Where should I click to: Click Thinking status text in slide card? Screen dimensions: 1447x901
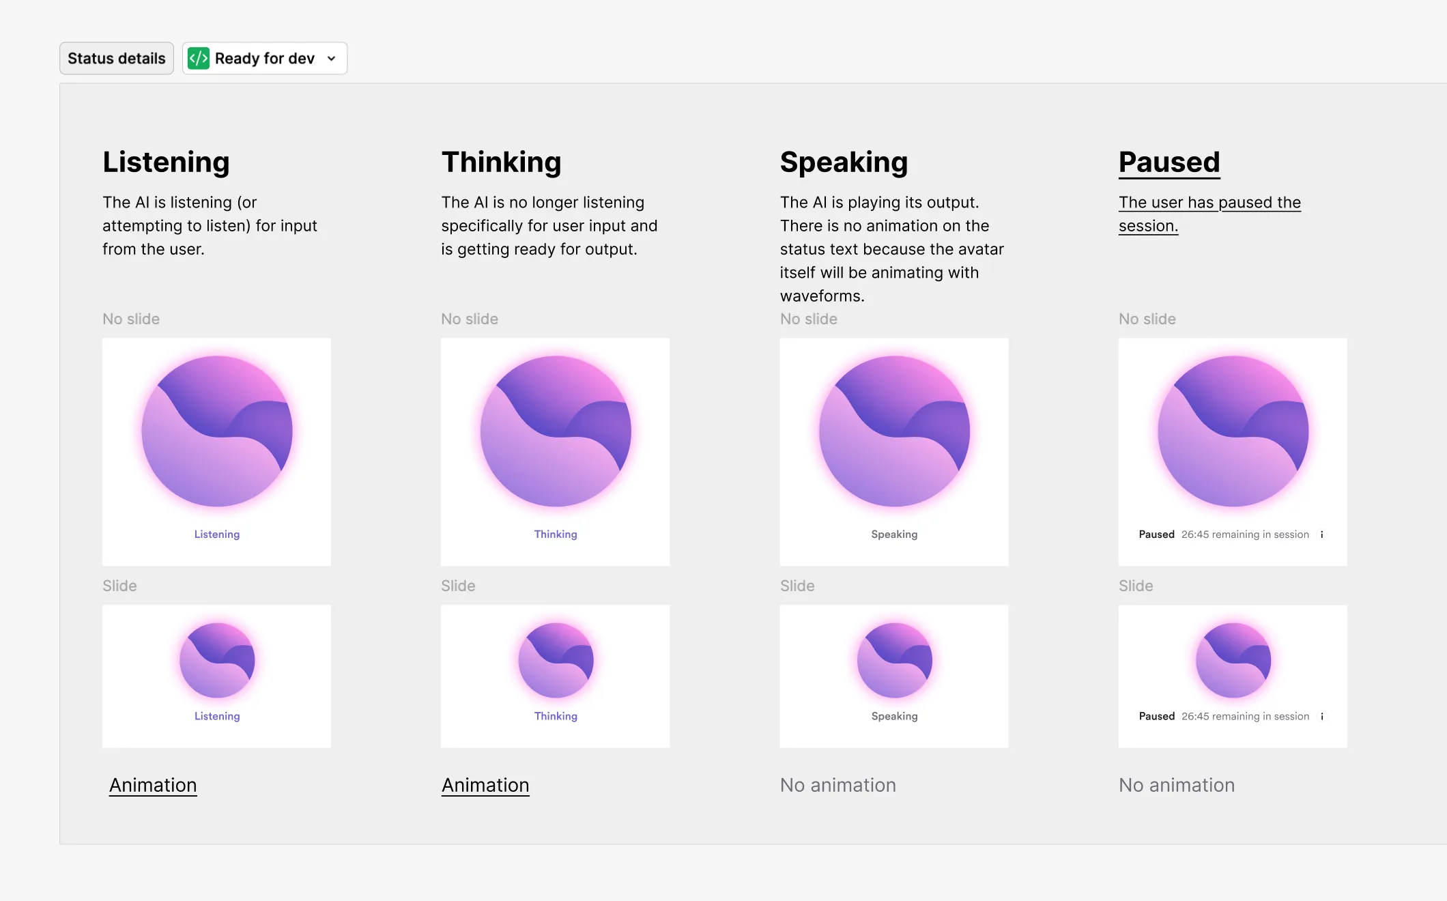tap(556, 716)
